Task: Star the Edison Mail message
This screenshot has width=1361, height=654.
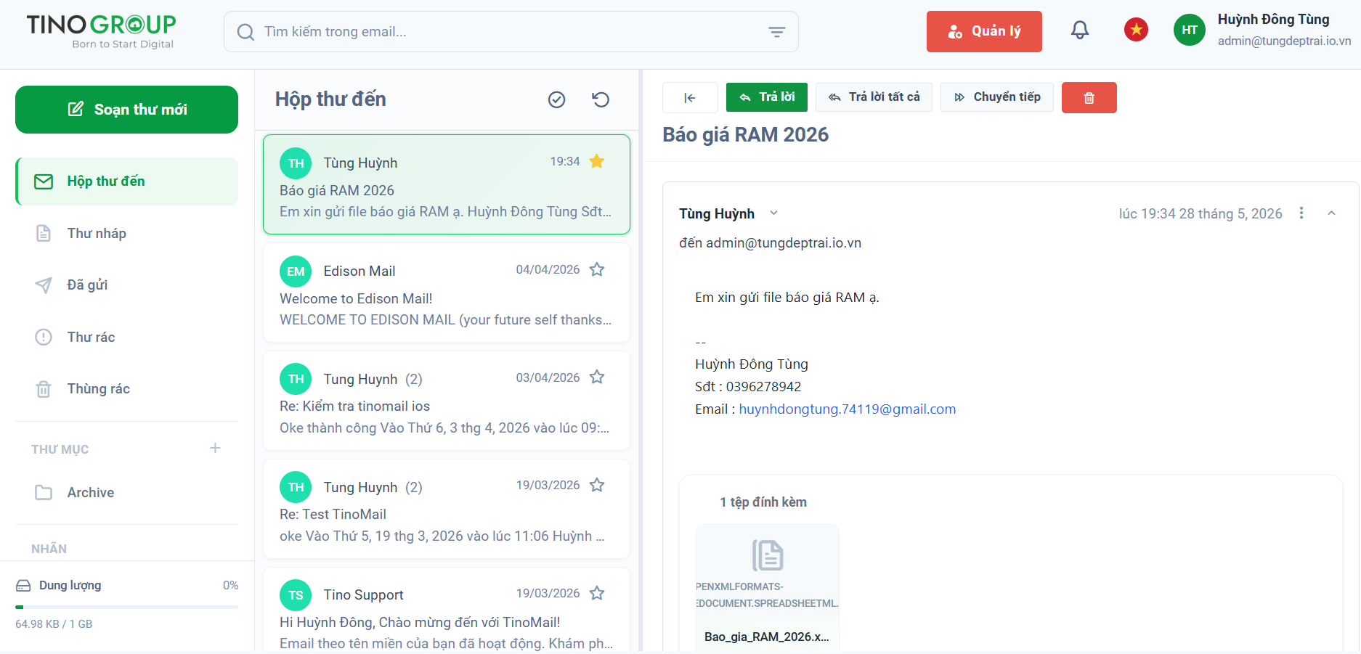Action: [597, 269]
